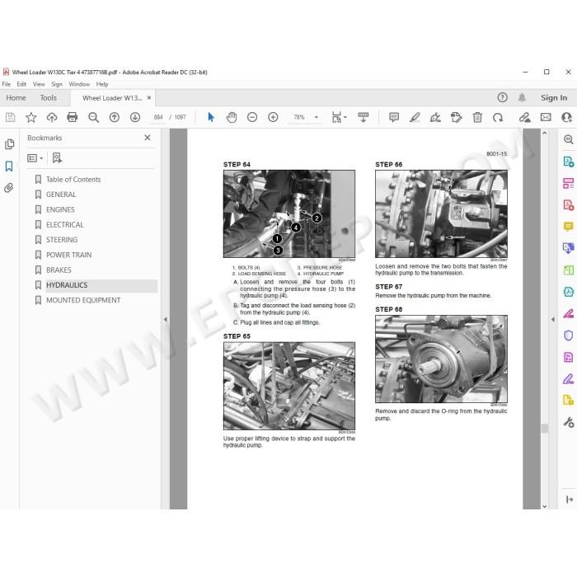Open the HYDRAULICS bookmark

point(67,285)
